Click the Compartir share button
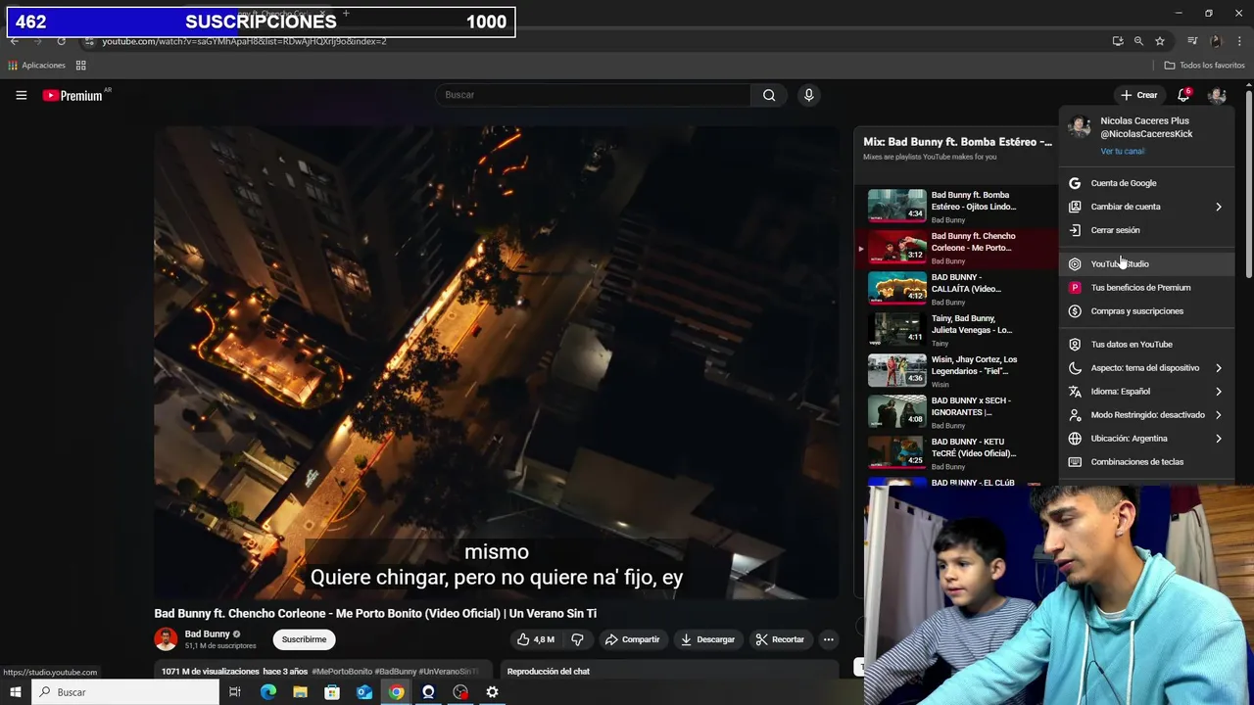Image resolution: width=1254 pixels, height=705 pixels. tap(632, 639)
